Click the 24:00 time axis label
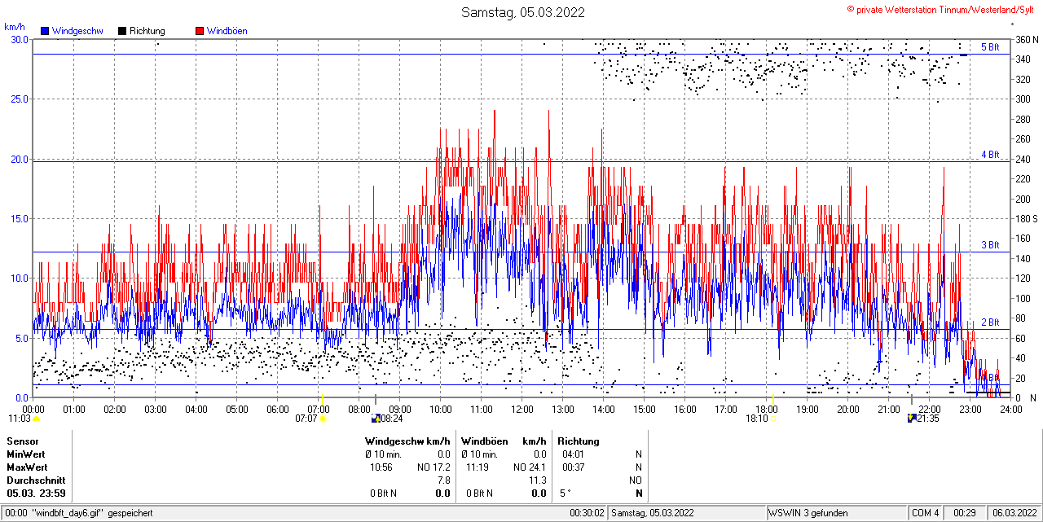This screenshot has width=1043, height=522. [x=1011, y=409]
